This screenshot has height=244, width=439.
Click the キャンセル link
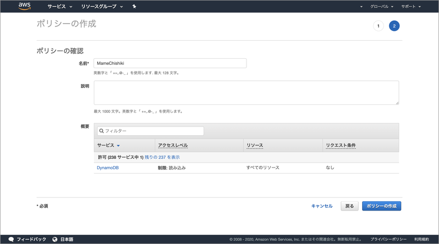(x=322, y=206)
